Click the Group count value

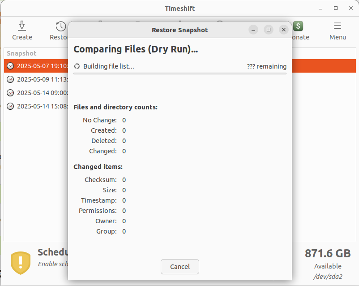[x=124, y=231]
